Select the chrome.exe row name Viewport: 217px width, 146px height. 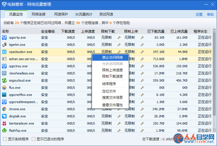coord(17,109)
